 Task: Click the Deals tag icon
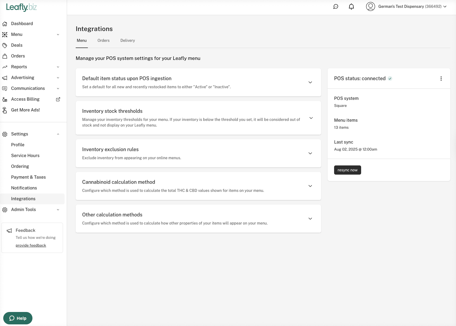[x=5, y=45]
